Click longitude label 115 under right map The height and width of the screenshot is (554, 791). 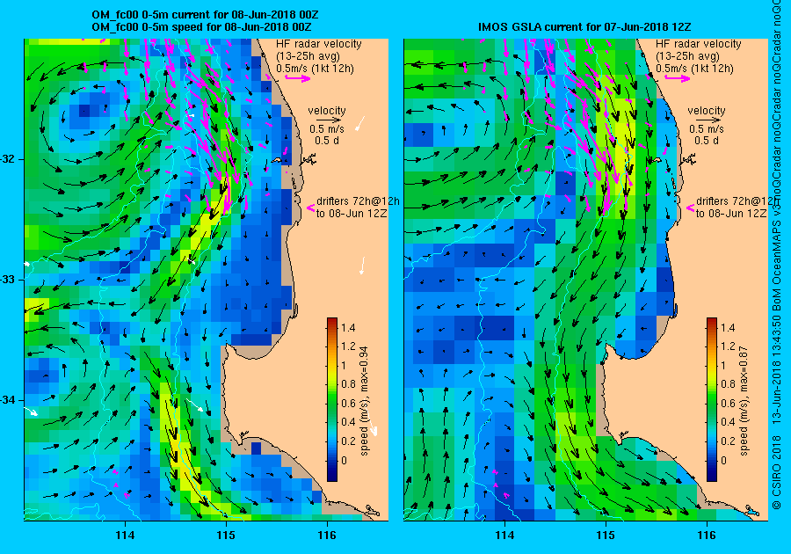click(606, 536)
